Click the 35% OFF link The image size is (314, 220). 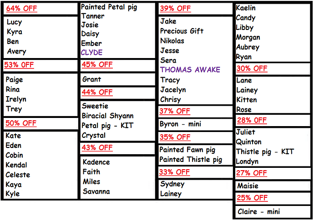click(x=175, y=137)
